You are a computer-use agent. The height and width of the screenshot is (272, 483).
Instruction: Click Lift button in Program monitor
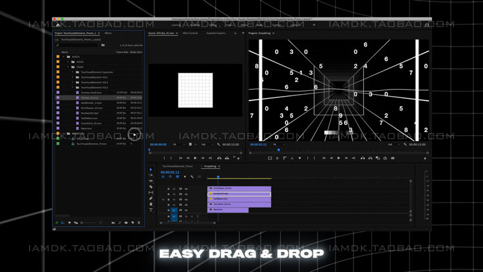363,158
